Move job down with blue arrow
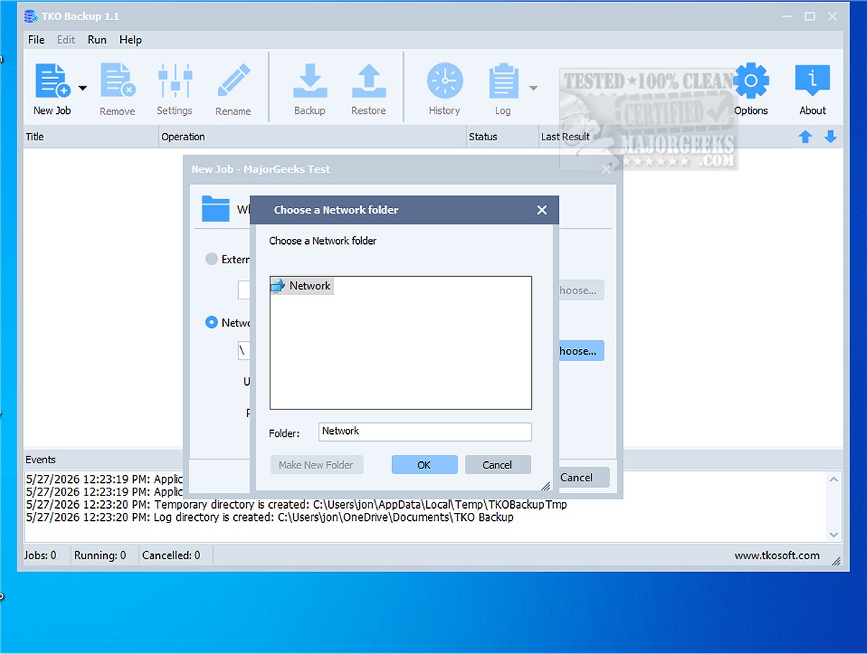The image size is (867, 654). point(830,137)
